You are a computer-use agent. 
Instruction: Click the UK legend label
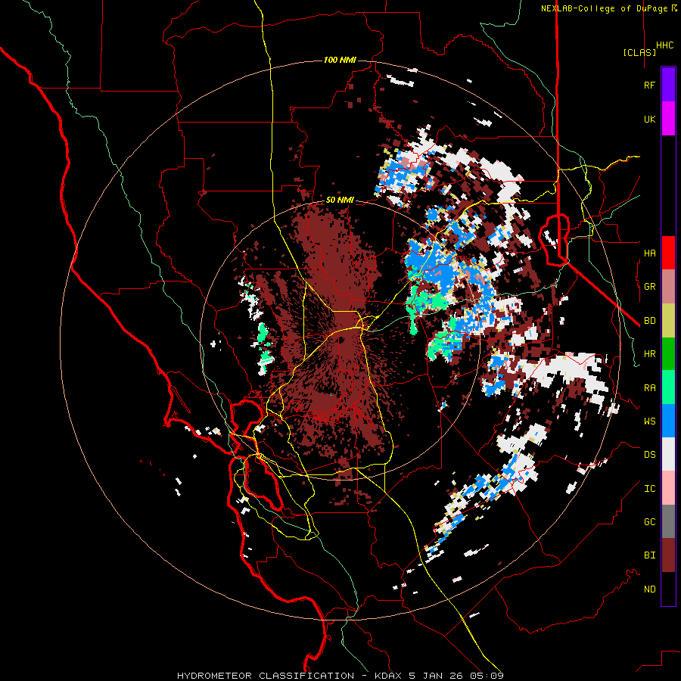tap(649, 119)
